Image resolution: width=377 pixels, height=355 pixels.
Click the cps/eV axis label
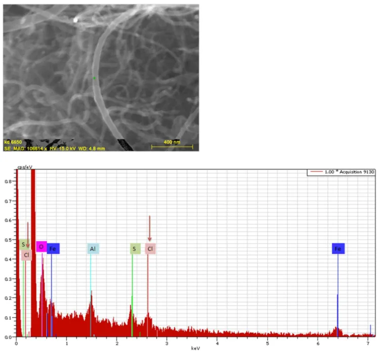25,167
